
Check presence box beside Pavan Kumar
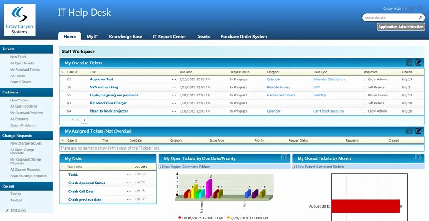[x=365, y=96]
